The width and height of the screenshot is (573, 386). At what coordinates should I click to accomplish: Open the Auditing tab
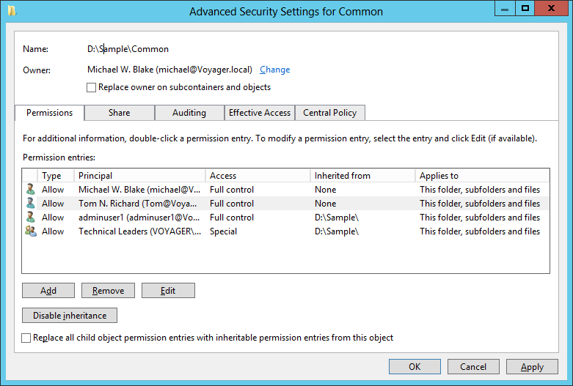(x=189, y=113)
